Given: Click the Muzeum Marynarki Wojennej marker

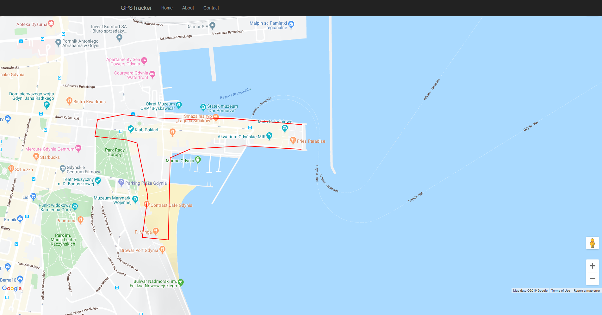Looking at the screenshot, I should (135, 199).
